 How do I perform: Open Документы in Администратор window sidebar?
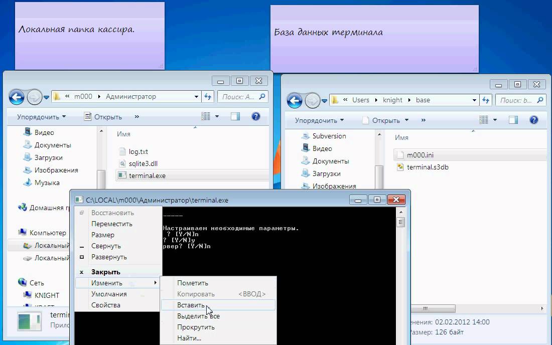click(53, 145)
